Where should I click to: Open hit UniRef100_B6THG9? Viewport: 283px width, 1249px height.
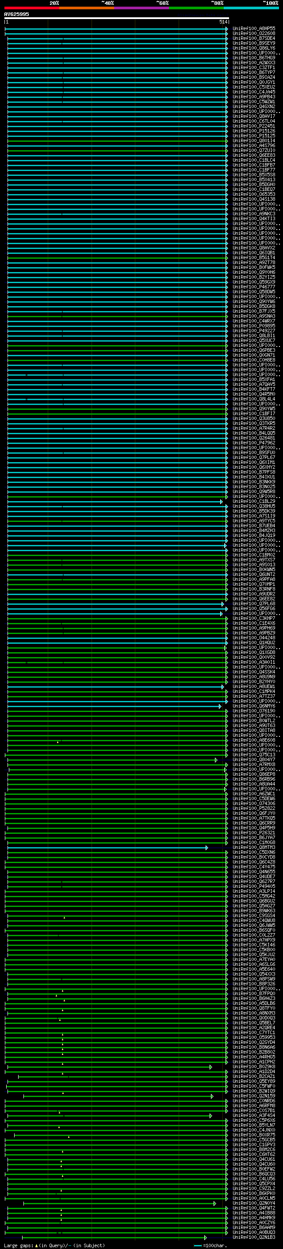tap(254, 58)
